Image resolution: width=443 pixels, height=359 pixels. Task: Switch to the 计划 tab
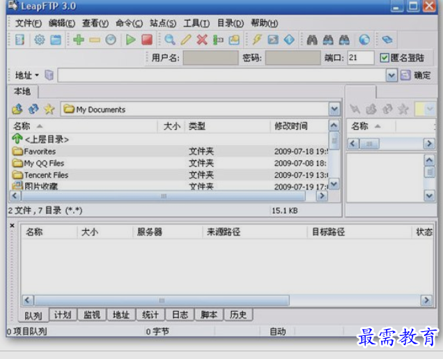pyautogui.click(x=63, y=314)
